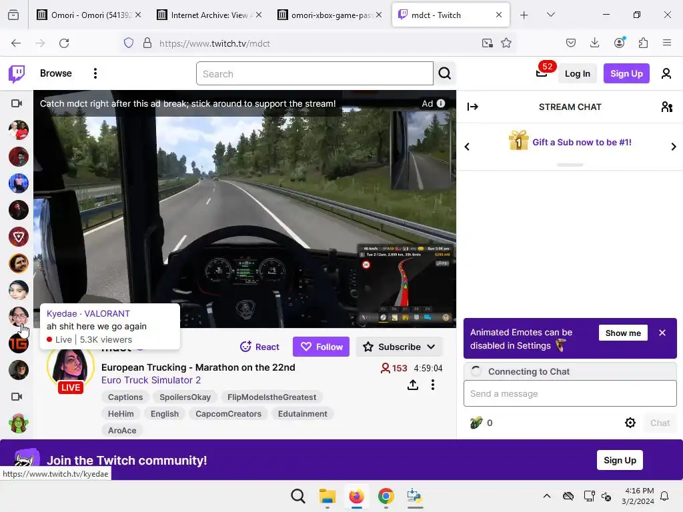Follow the mdct channel

pos(321,347)
